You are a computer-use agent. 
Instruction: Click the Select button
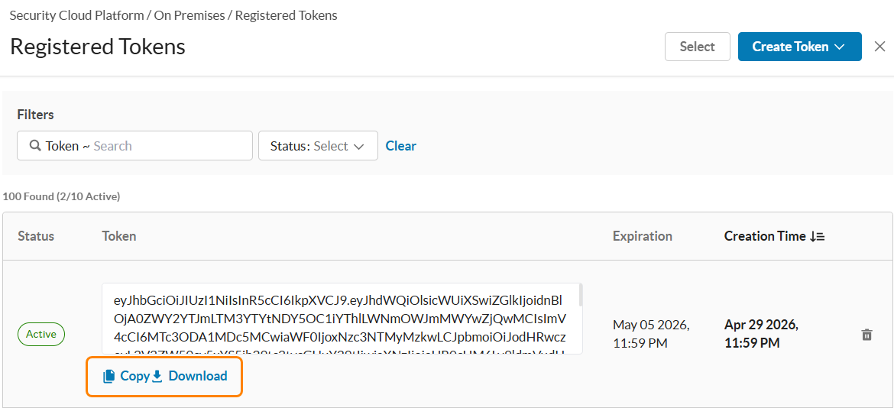[698, 47]
